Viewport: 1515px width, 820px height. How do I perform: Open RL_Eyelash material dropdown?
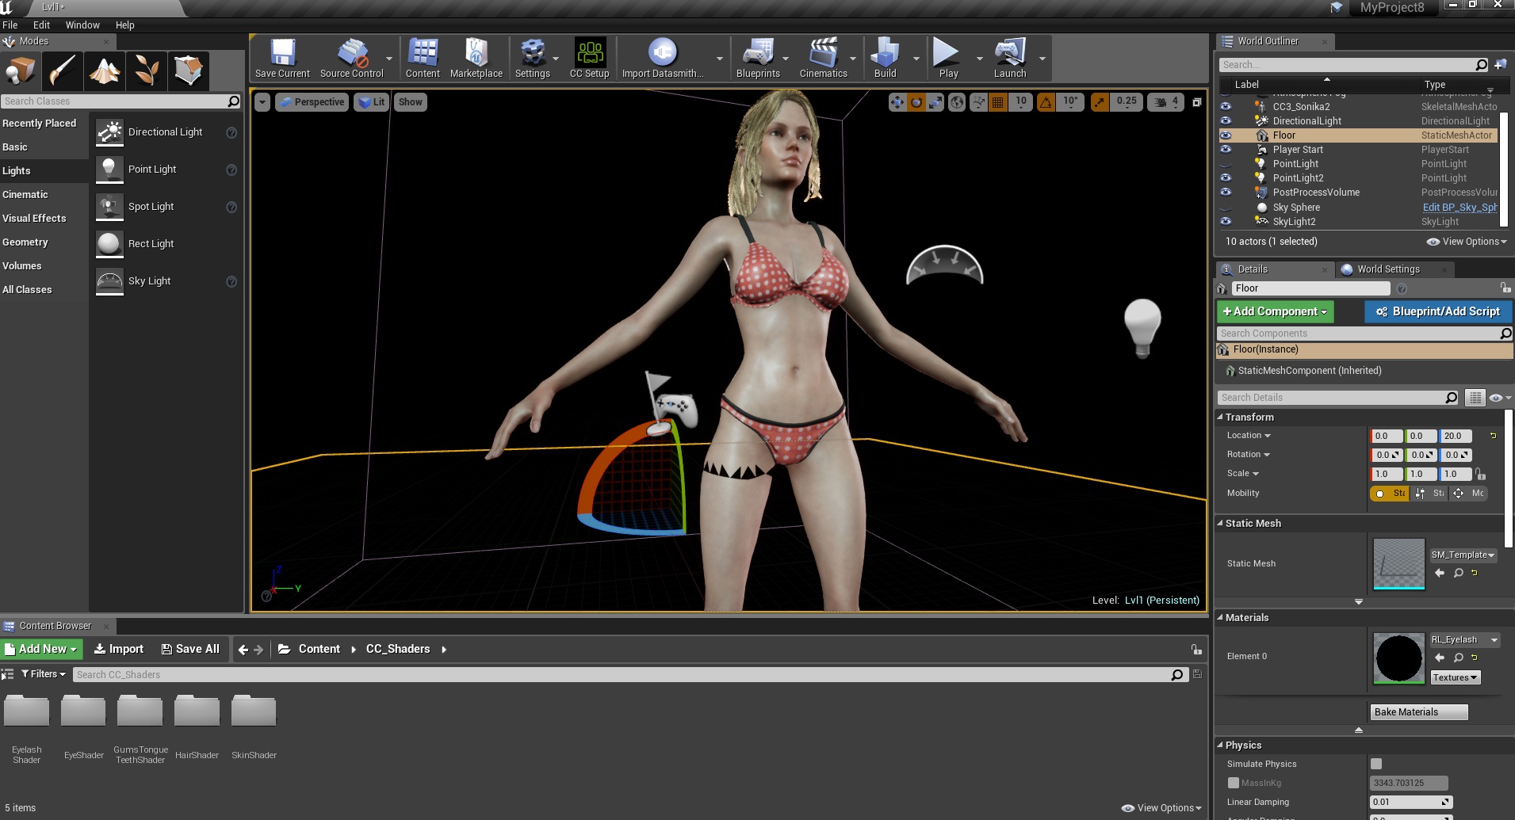[1465, 639]
